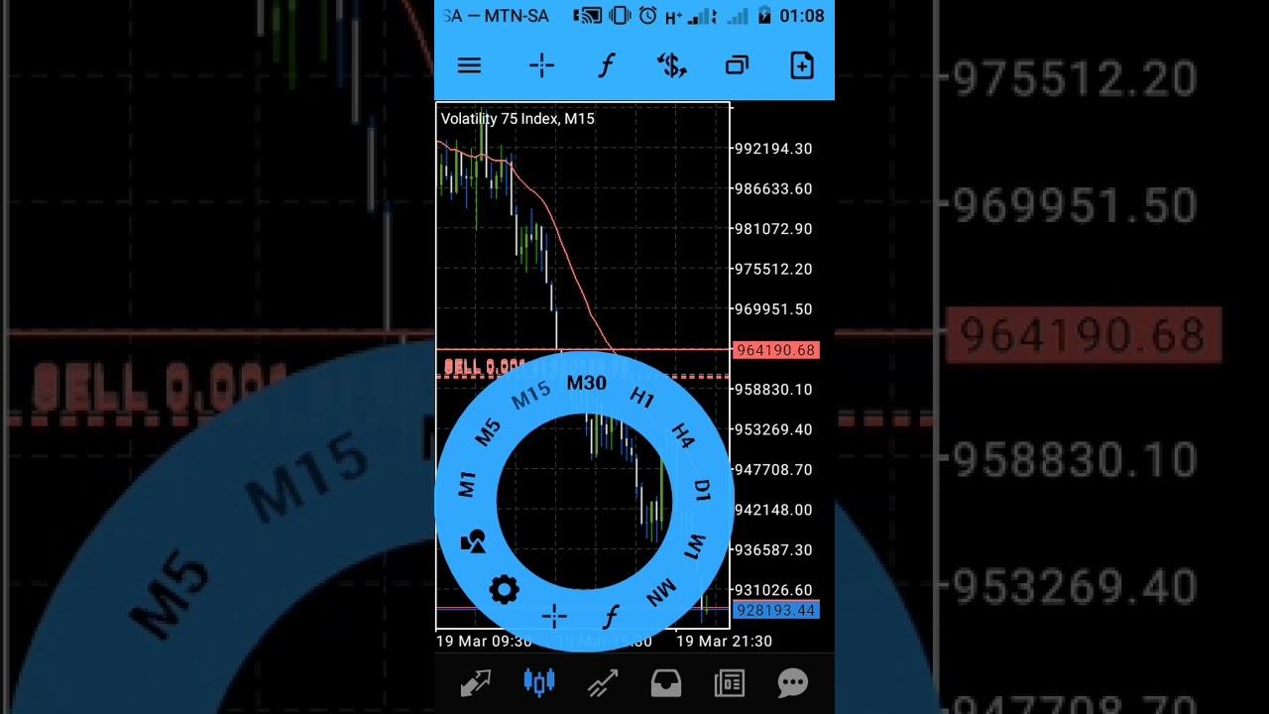Tap 981072.90 on price axis

(772, 229)
